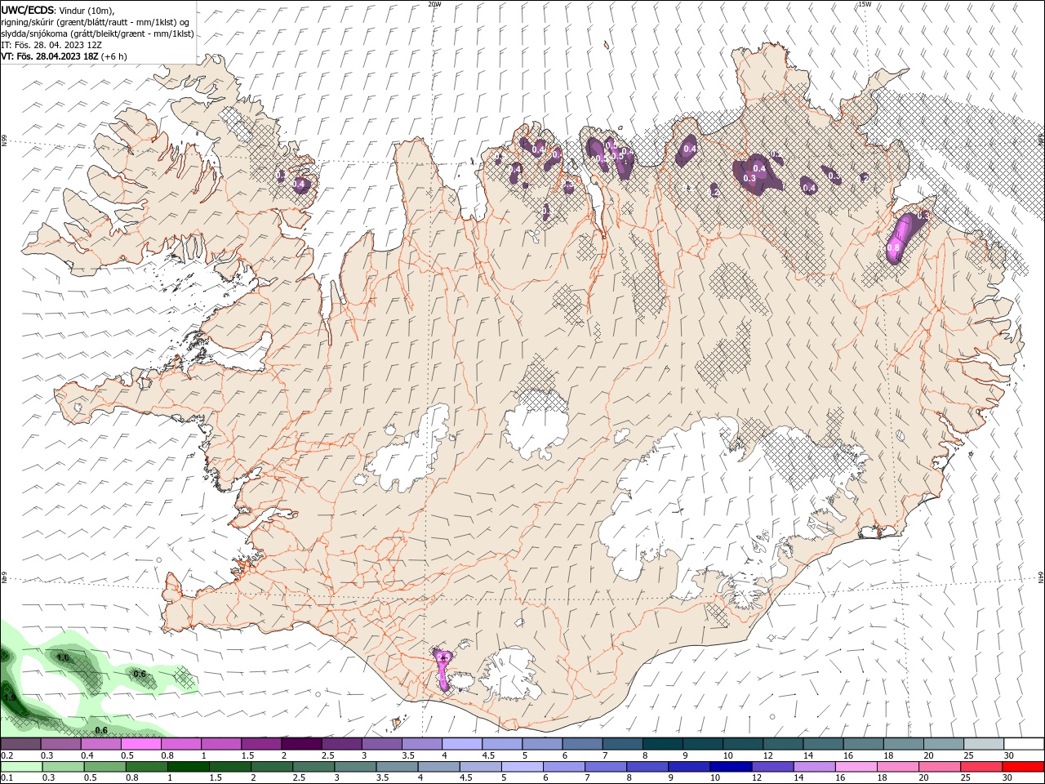Choose the deep blue rain swatch between 10 and 12
This screenshot has height=784, width=1045.
pyautogui.click(x=731, y=767)
